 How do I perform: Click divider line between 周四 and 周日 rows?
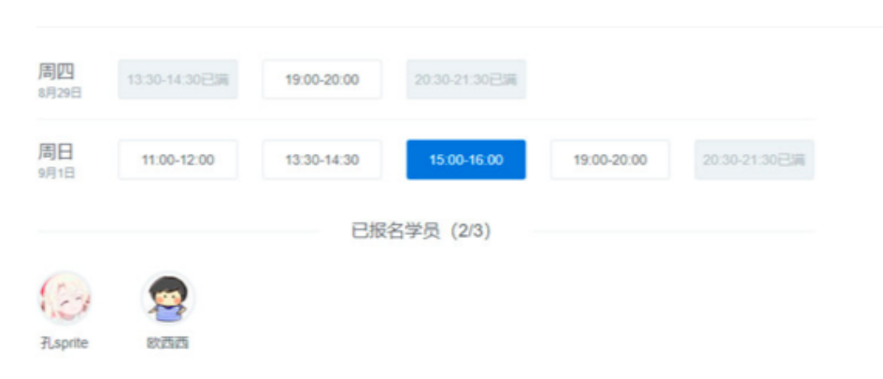tap(426, 119)
